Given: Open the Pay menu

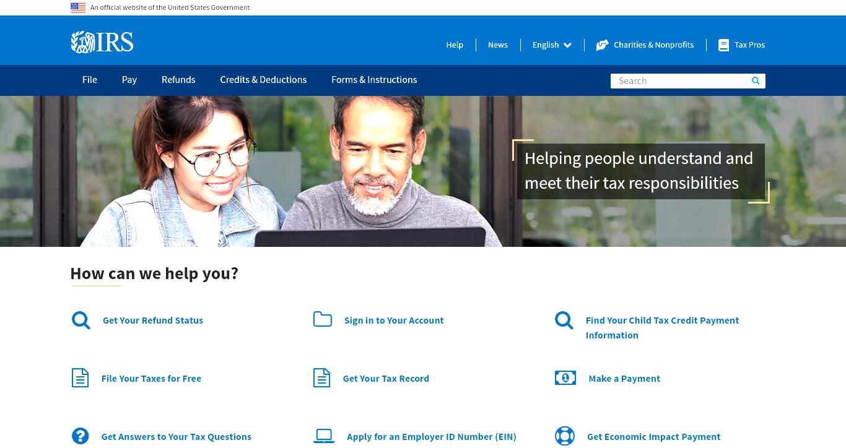Looking at the screenshot, I should [x=129, y=80].
